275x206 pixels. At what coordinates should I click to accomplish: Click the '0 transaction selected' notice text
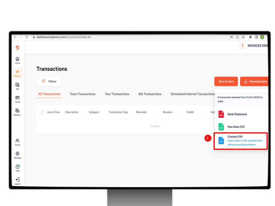(x=240, y=99)
